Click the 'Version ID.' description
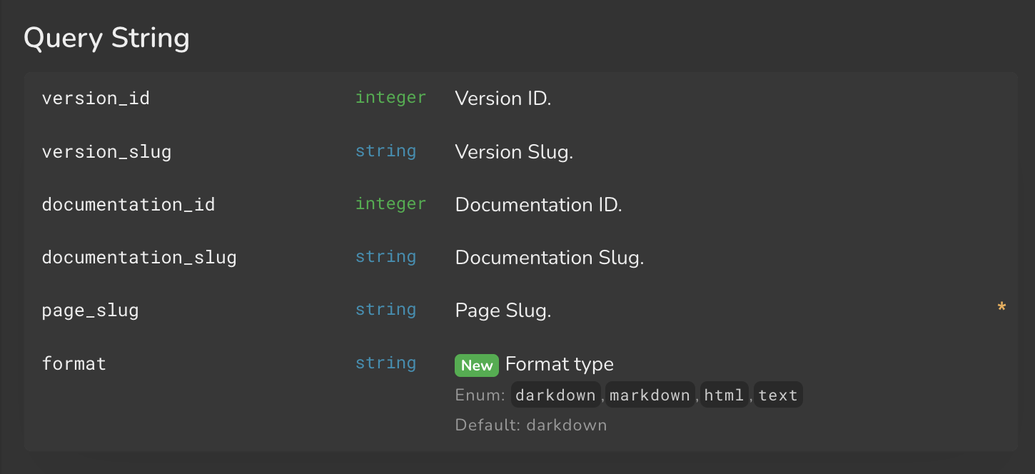Viewport: 1035px width, 474px height. tap(503, 98)
